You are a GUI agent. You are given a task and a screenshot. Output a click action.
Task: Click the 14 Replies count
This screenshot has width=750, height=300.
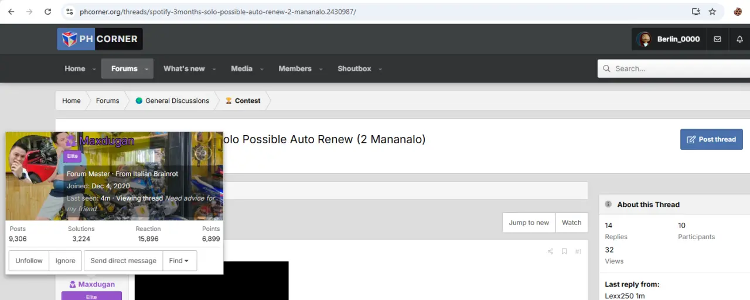609,225
